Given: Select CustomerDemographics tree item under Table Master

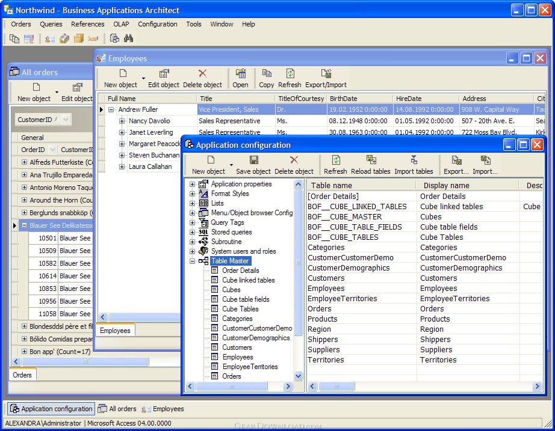Looking at the screenshot, I should [x=256, y=338].
